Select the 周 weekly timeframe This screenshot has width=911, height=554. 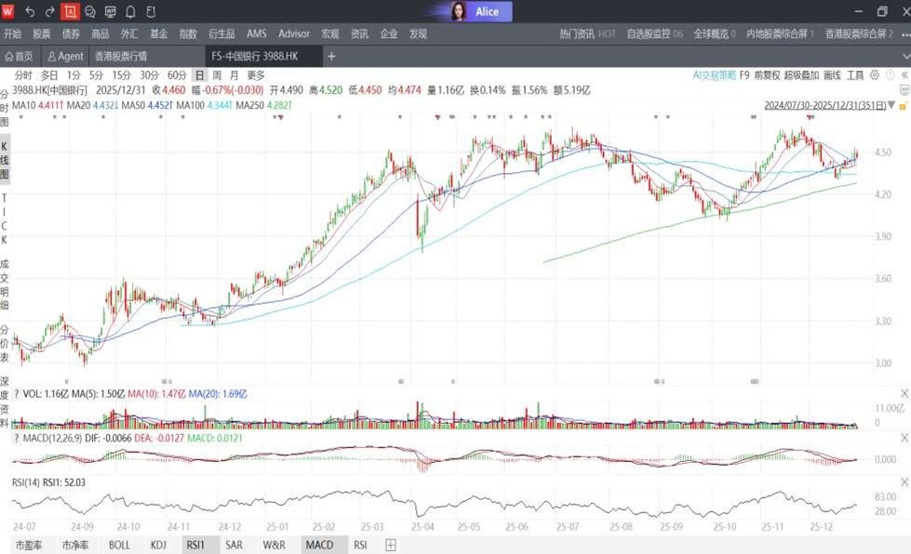(216, 75)
